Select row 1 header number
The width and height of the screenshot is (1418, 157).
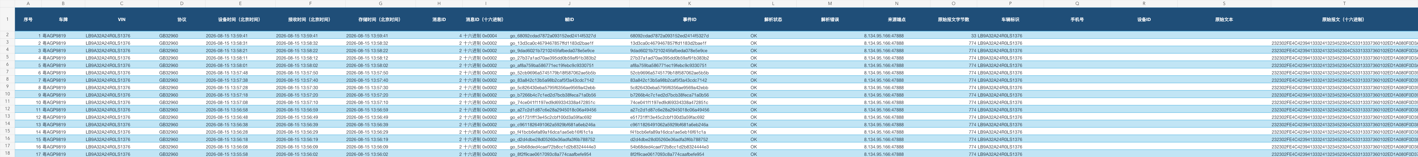click(x=7, y=20)
